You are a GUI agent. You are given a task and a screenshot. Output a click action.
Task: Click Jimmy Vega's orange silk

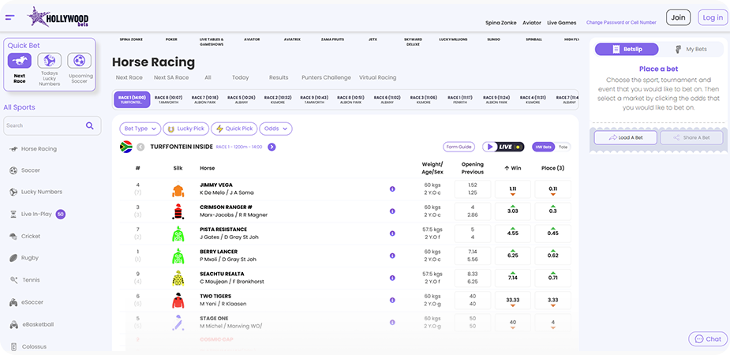click(178, 190)
